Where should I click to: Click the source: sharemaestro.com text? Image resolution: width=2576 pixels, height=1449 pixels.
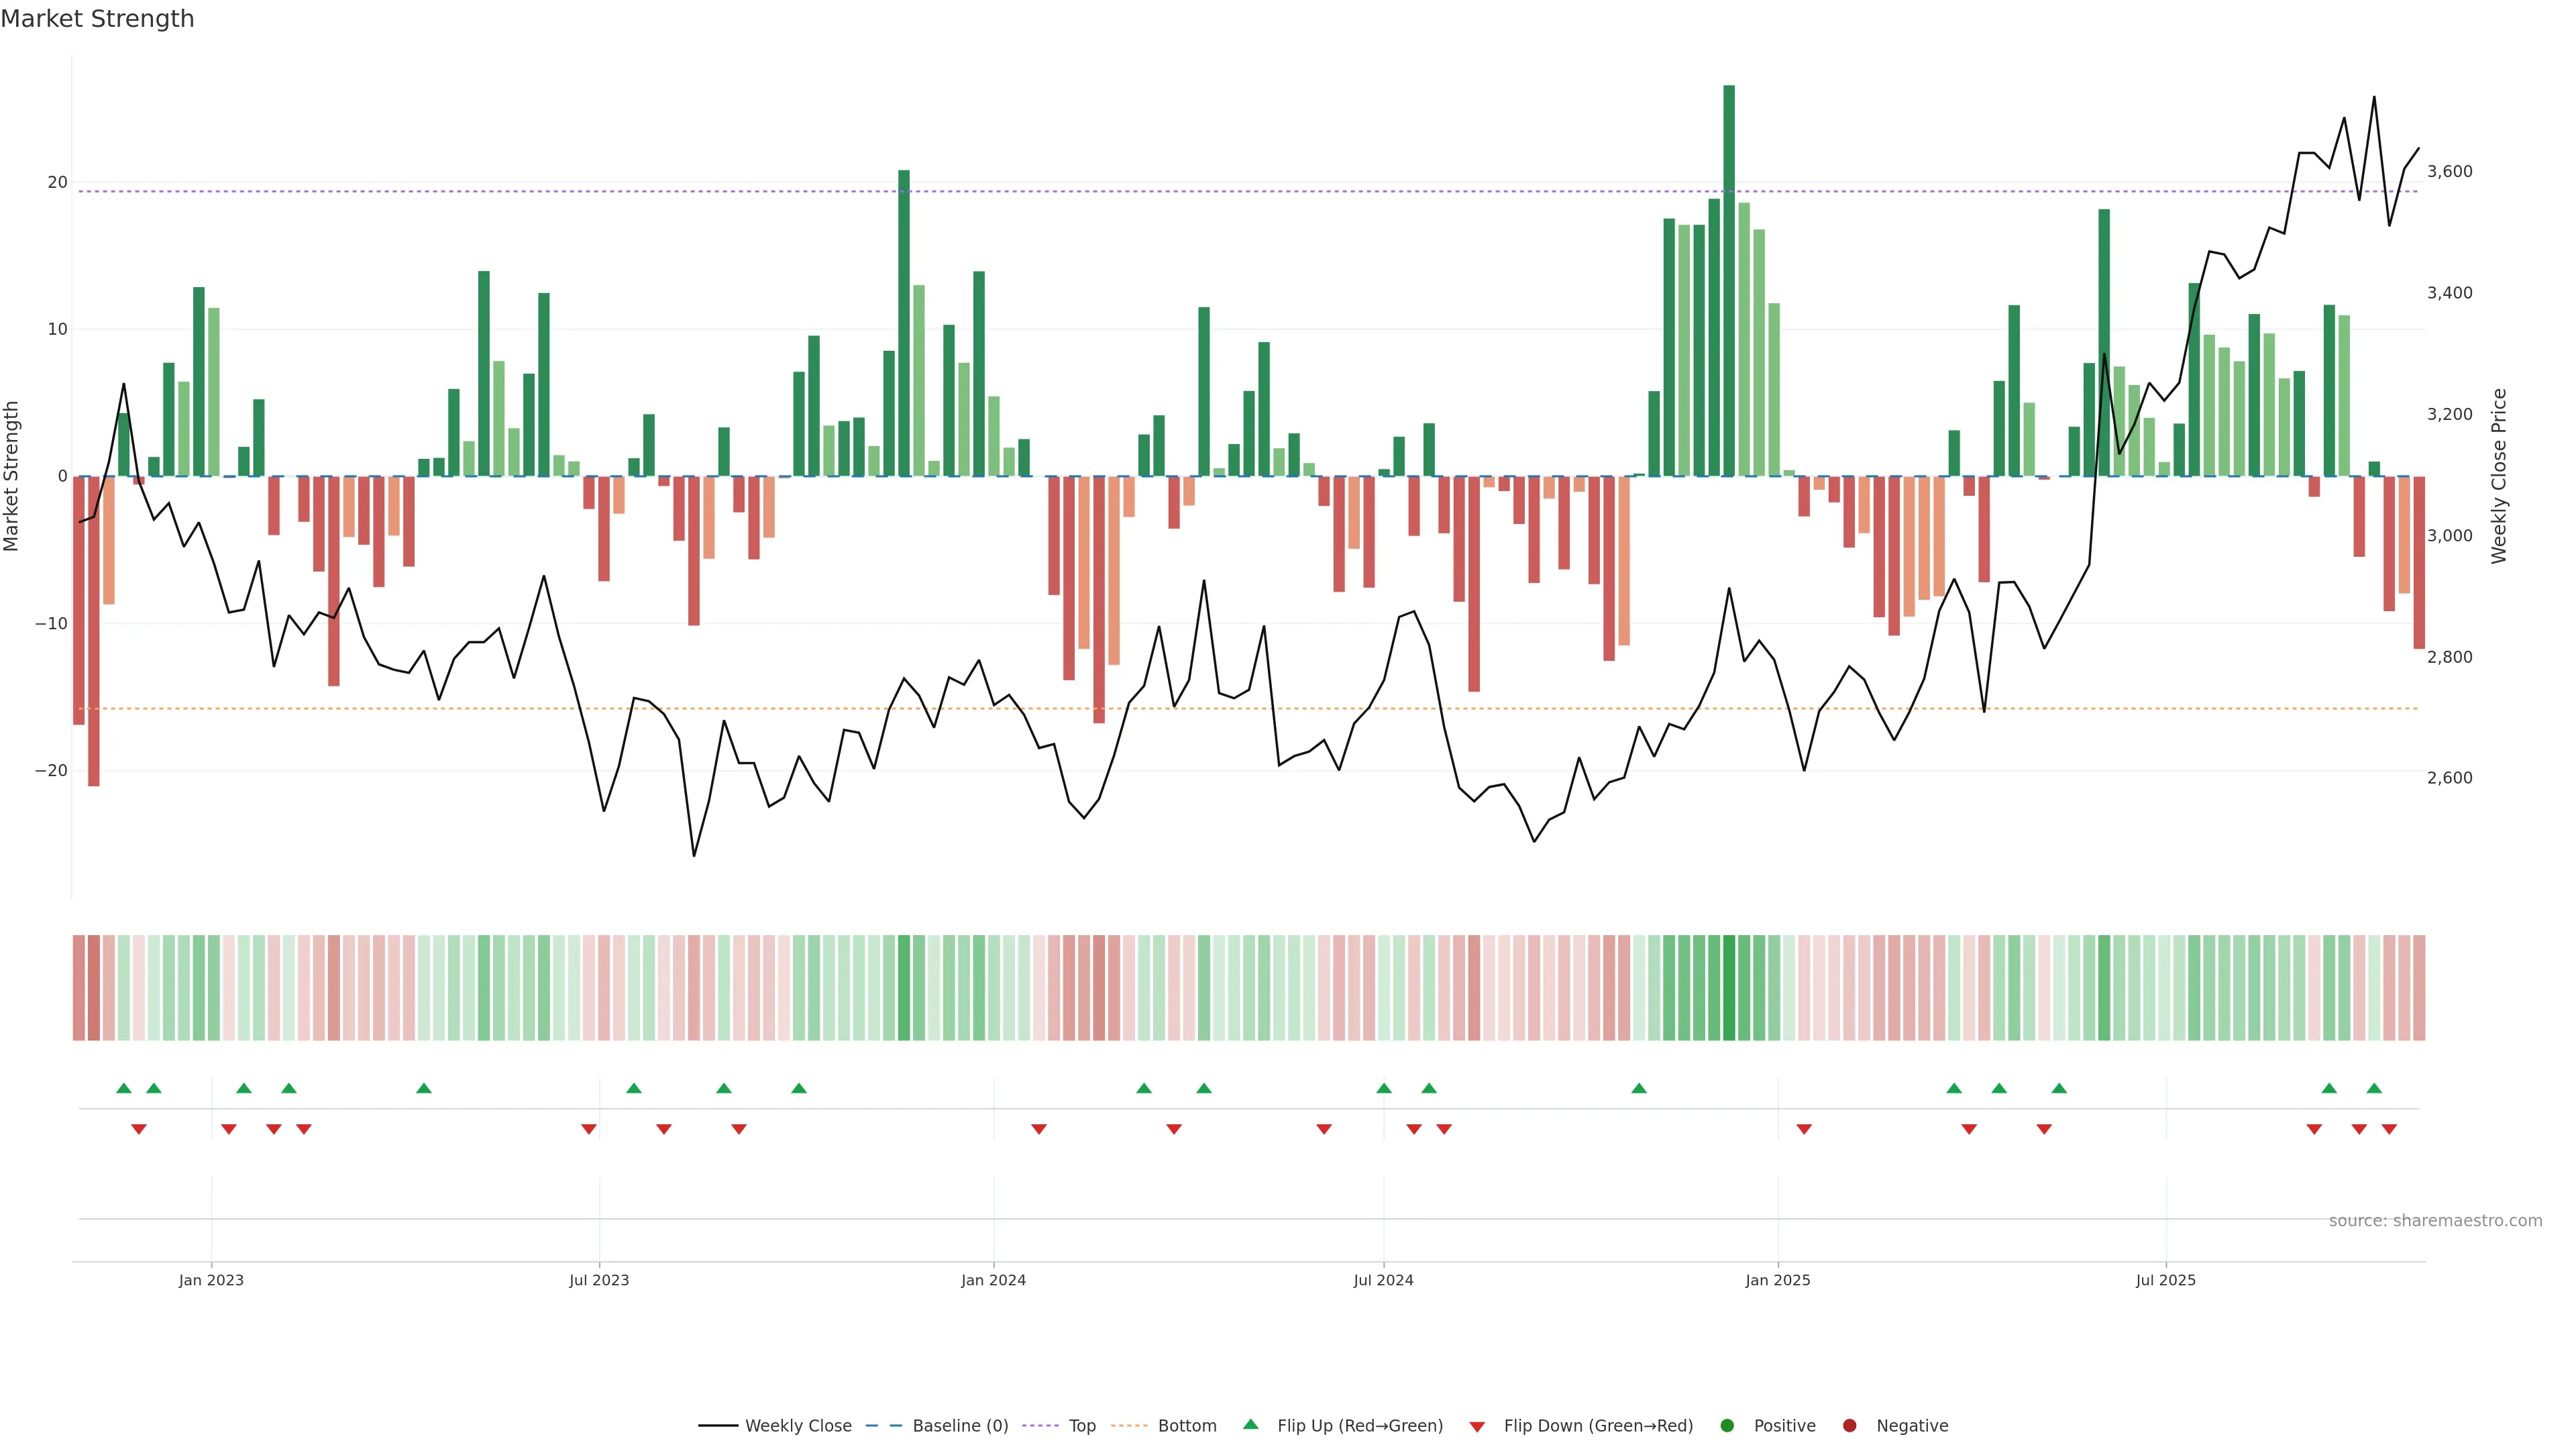pyautogui.click(x=2435, y=1220)
